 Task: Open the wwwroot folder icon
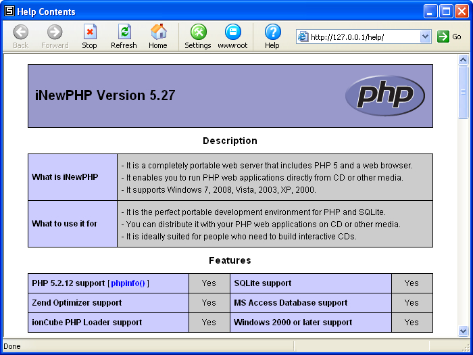click(232, 32)
